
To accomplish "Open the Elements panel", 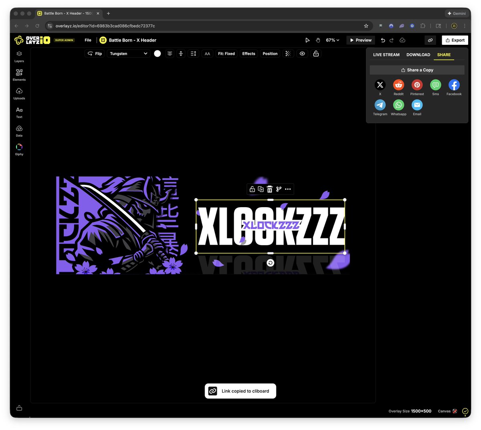I will (19, 75).
